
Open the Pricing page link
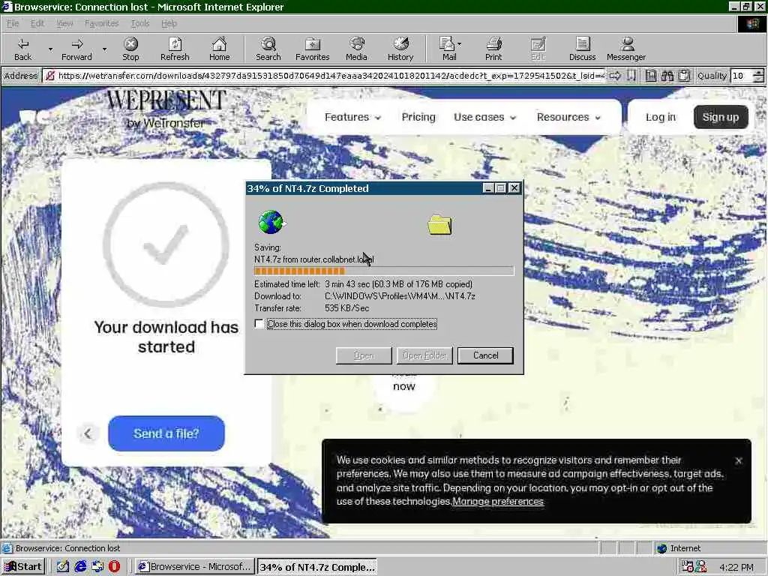(418, 117)
